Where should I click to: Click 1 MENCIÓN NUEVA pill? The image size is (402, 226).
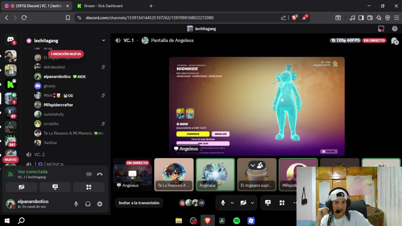[66, 54]
